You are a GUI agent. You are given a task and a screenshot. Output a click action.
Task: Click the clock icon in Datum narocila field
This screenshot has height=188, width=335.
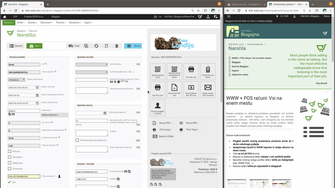(x=37, y=87)
